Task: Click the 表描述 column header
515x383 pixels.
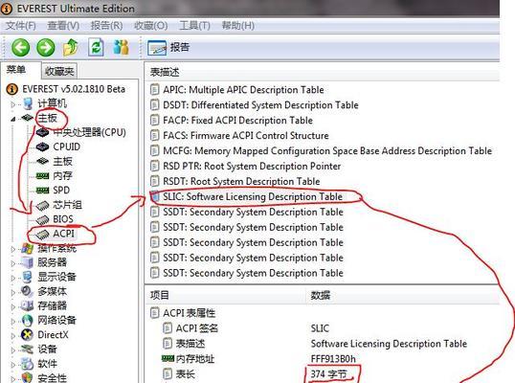Action: click(x=165, y=72)
